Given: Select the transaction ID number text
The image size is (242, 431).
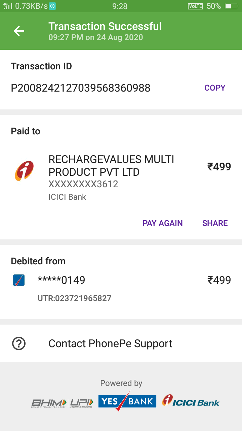Looking at the screenshot, I should (81, 88).
